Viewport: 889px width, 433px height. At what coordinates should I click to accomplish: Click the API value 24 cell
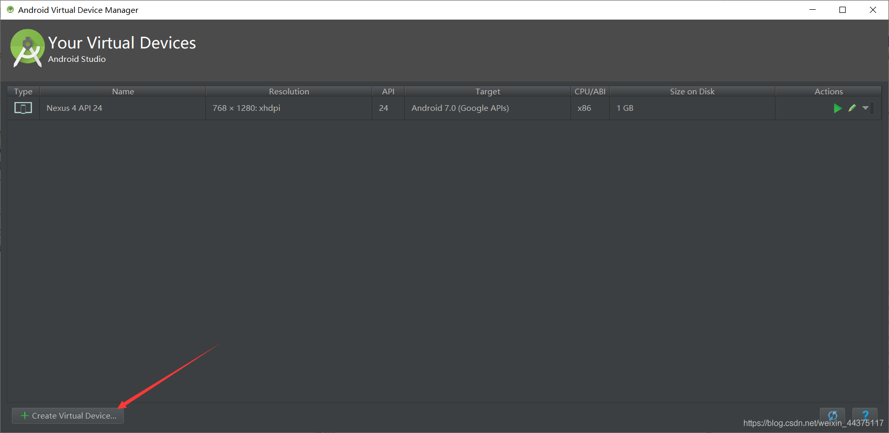click(388, 108)
